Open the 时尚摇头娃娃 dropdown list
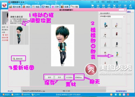 tap(112, 16)
